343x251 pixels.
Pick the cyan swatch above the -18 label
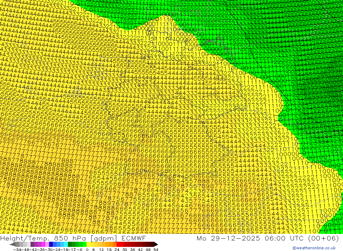coord(66,244)
